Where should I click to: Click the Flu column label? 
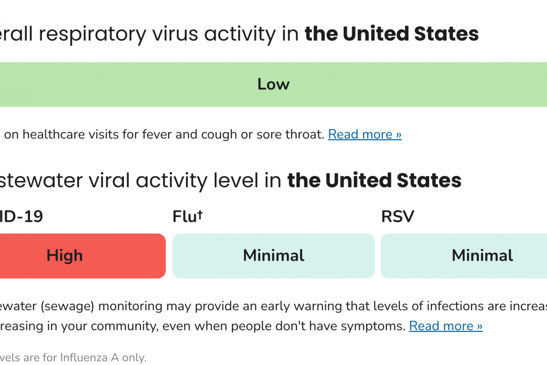tap(184, 217)
